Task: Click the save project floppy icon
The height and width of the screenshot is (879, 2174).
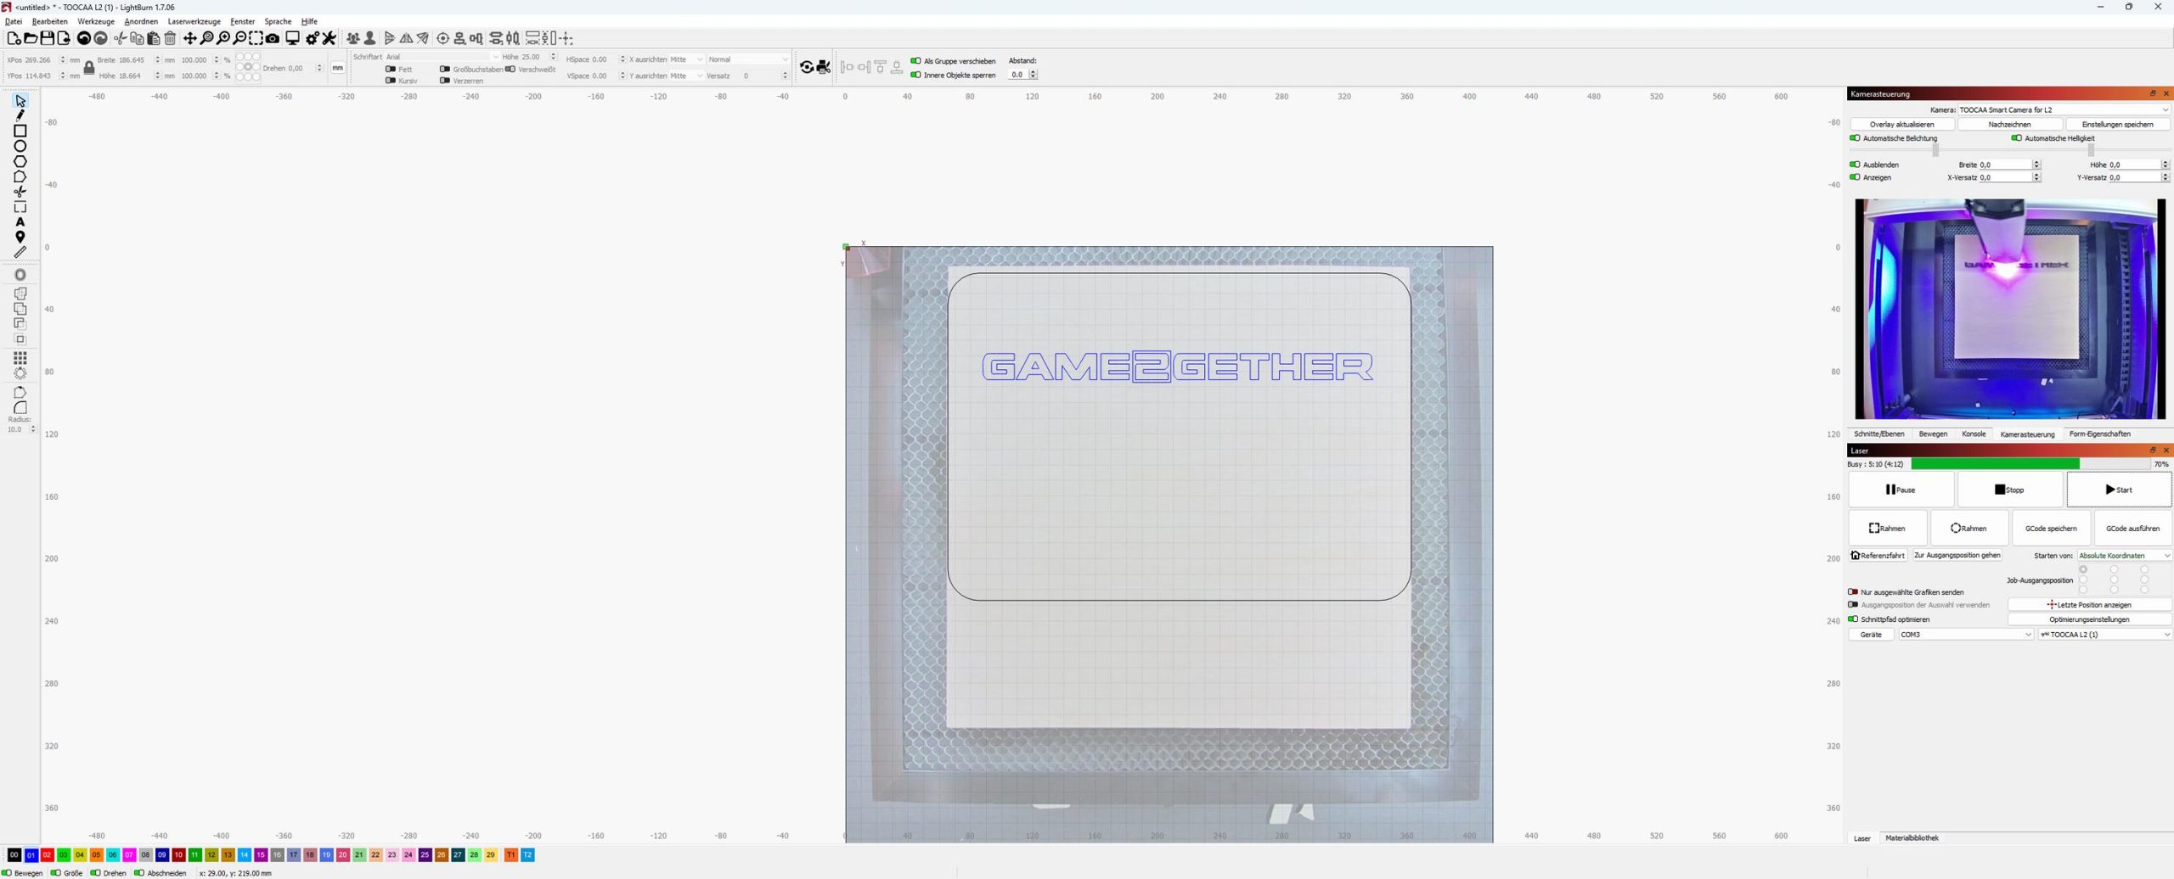Action: click(x=48, y=38)
